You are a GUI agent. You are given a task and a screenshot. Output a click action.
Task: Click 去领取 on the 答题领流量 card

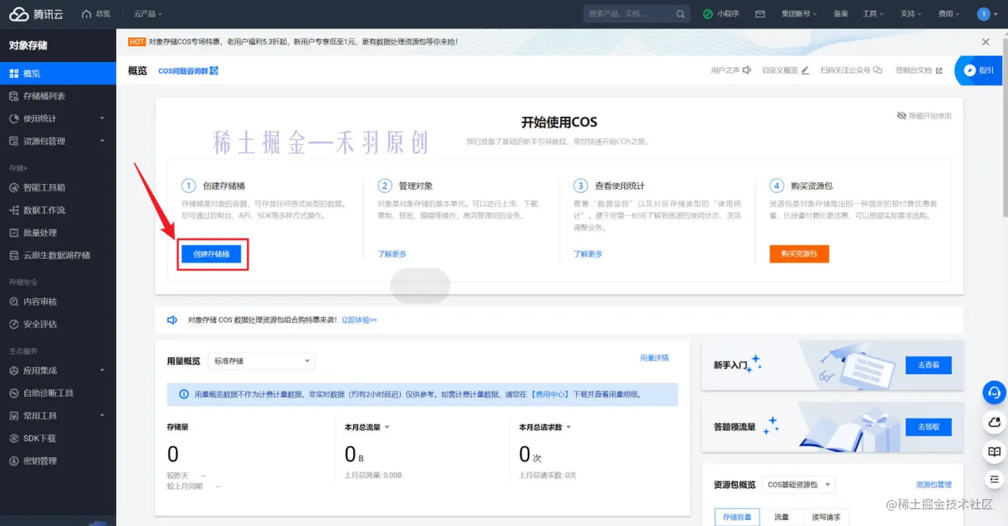(928, 427)
